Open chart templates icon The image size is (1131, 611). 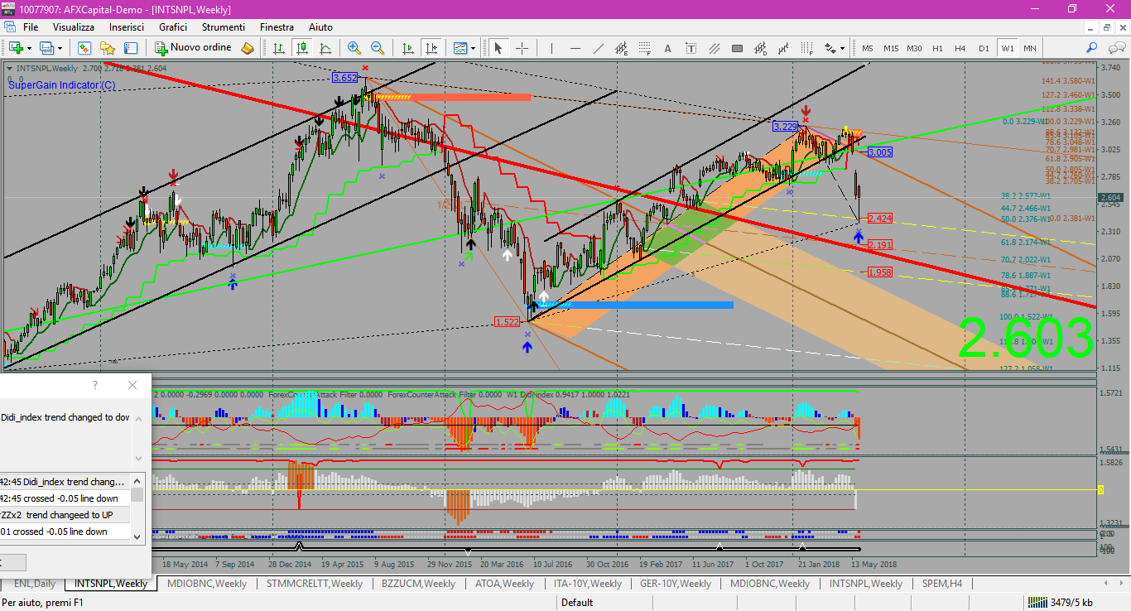pyautogui.click(x=460, y=48)
